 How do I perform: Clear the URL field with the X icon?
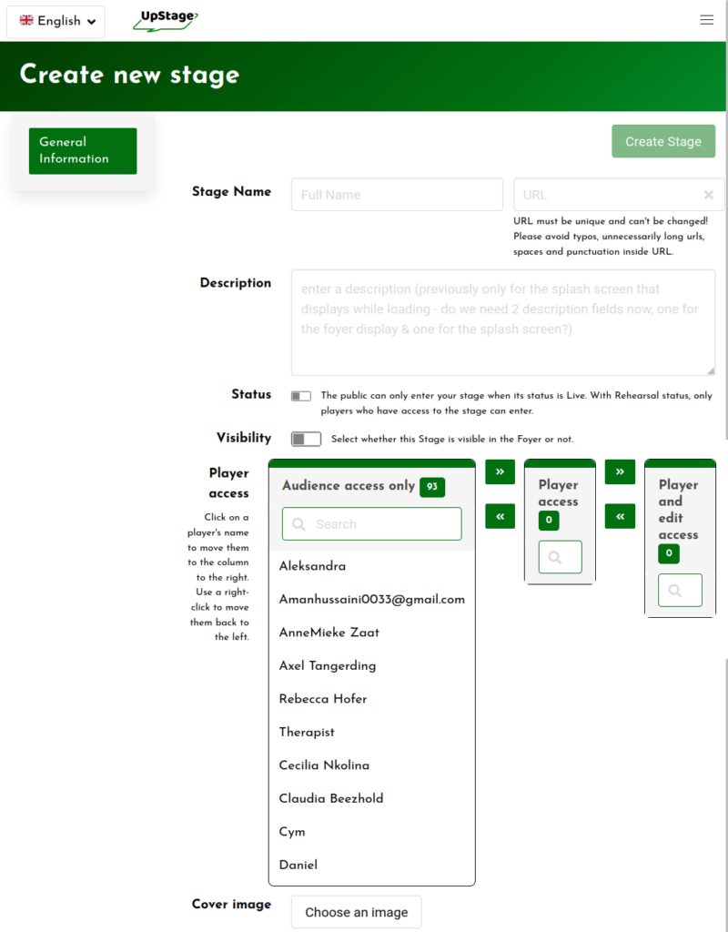click(708, 195)
